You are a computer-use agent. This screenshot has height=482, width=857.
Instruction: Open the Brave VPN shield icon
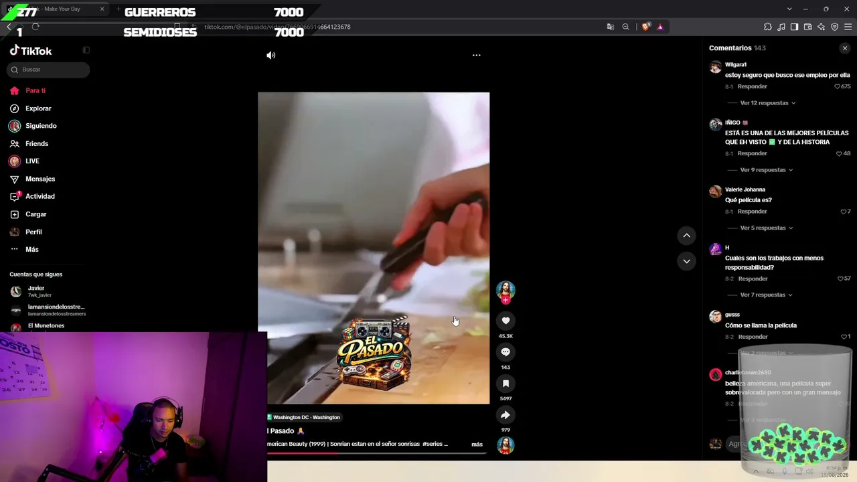click(x=834, y=27)
